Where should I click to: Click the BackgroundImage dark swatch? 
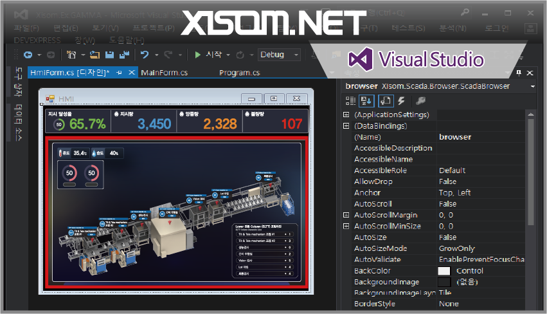[444, 282]
